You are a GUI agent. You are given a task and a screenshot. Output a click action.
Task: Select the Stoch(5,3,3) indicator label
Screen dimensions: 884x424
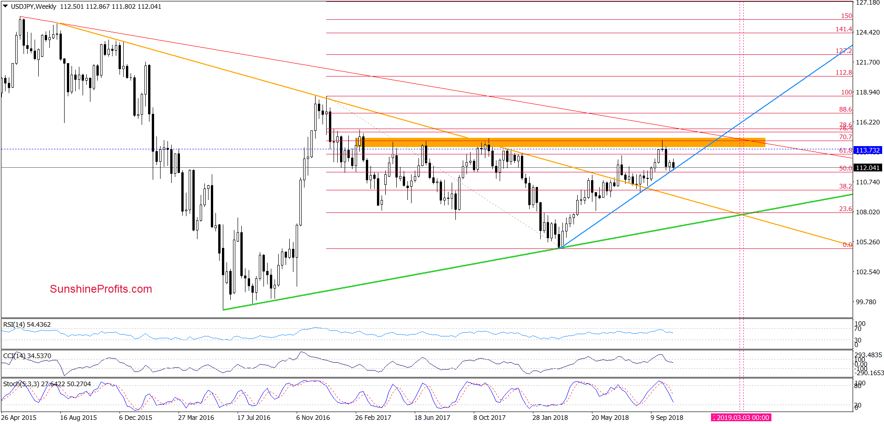(47, 384)
